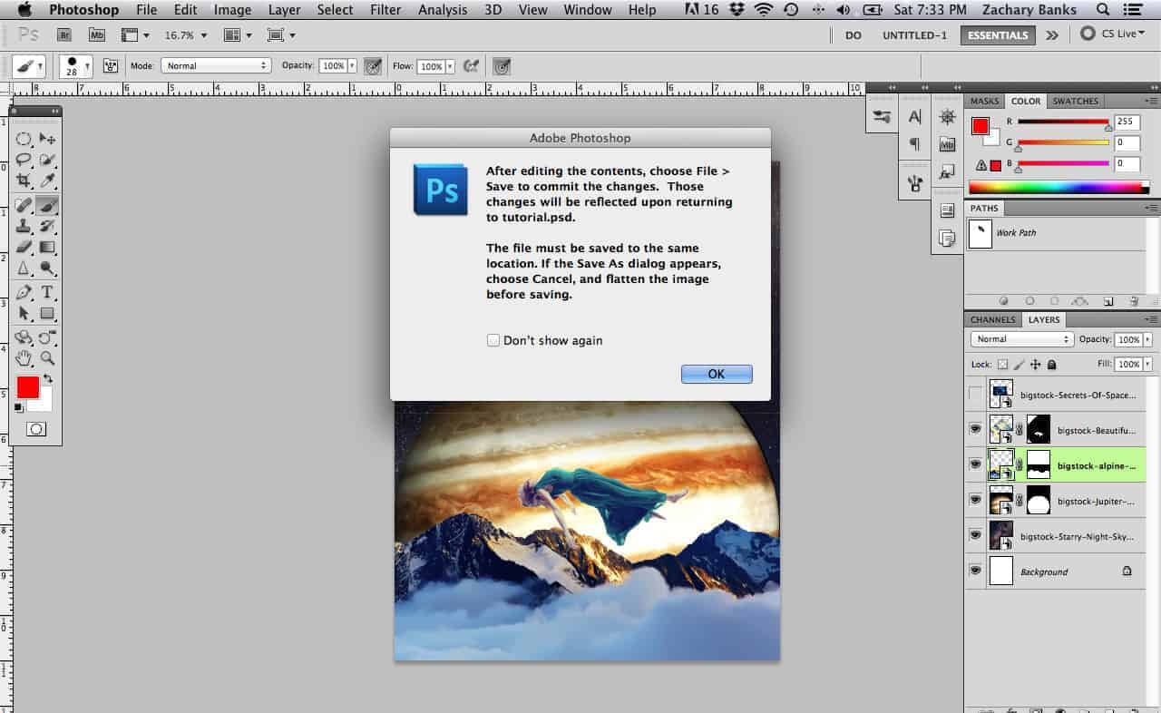
Task: Select the History Brush tool
Action: point(48,226)
